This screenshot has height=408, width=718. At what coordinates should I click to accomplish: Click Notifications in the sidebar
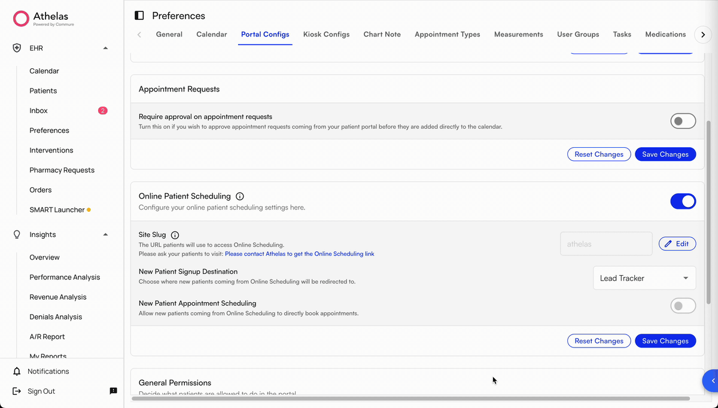48,372
